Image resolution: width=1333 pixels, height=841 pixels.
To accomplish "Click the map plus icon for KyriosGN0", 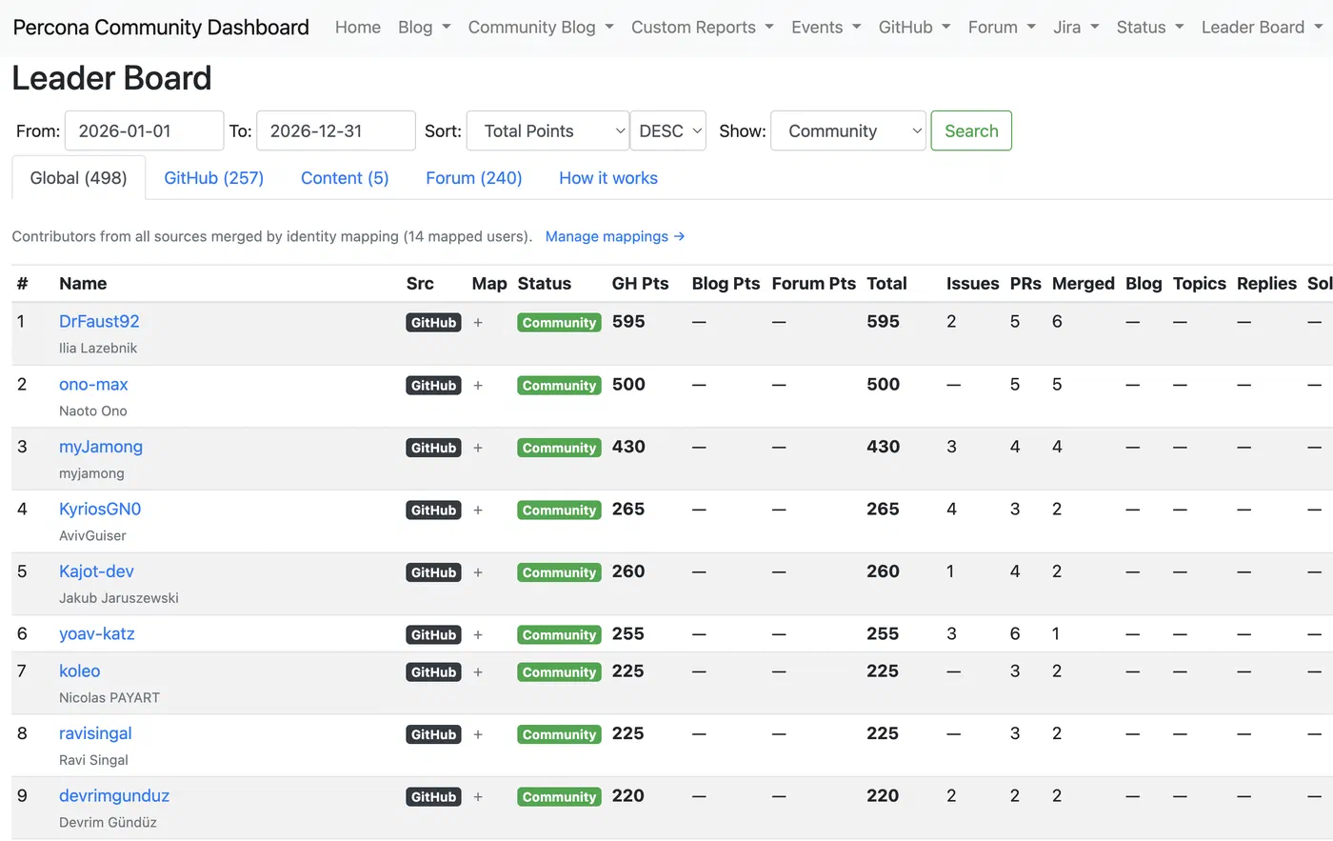I will pos(478,511).
